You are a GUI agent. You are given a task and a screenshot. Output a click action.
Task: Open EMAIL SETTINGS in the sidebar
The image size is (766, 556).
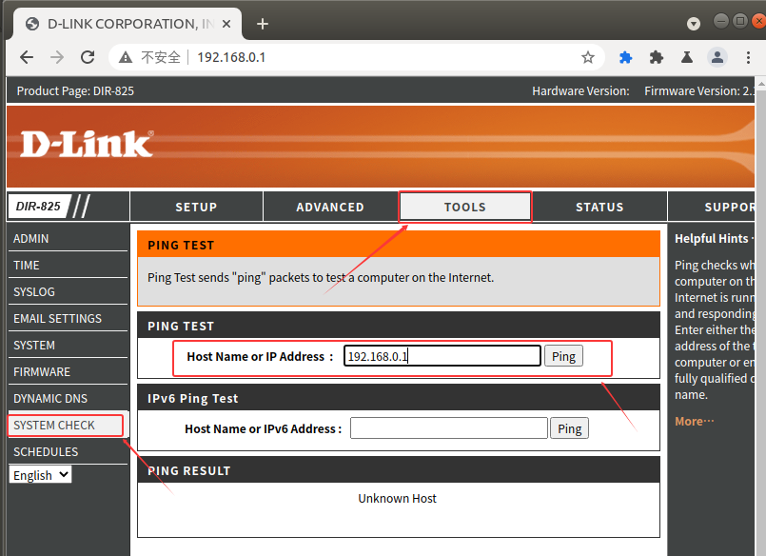68,319
